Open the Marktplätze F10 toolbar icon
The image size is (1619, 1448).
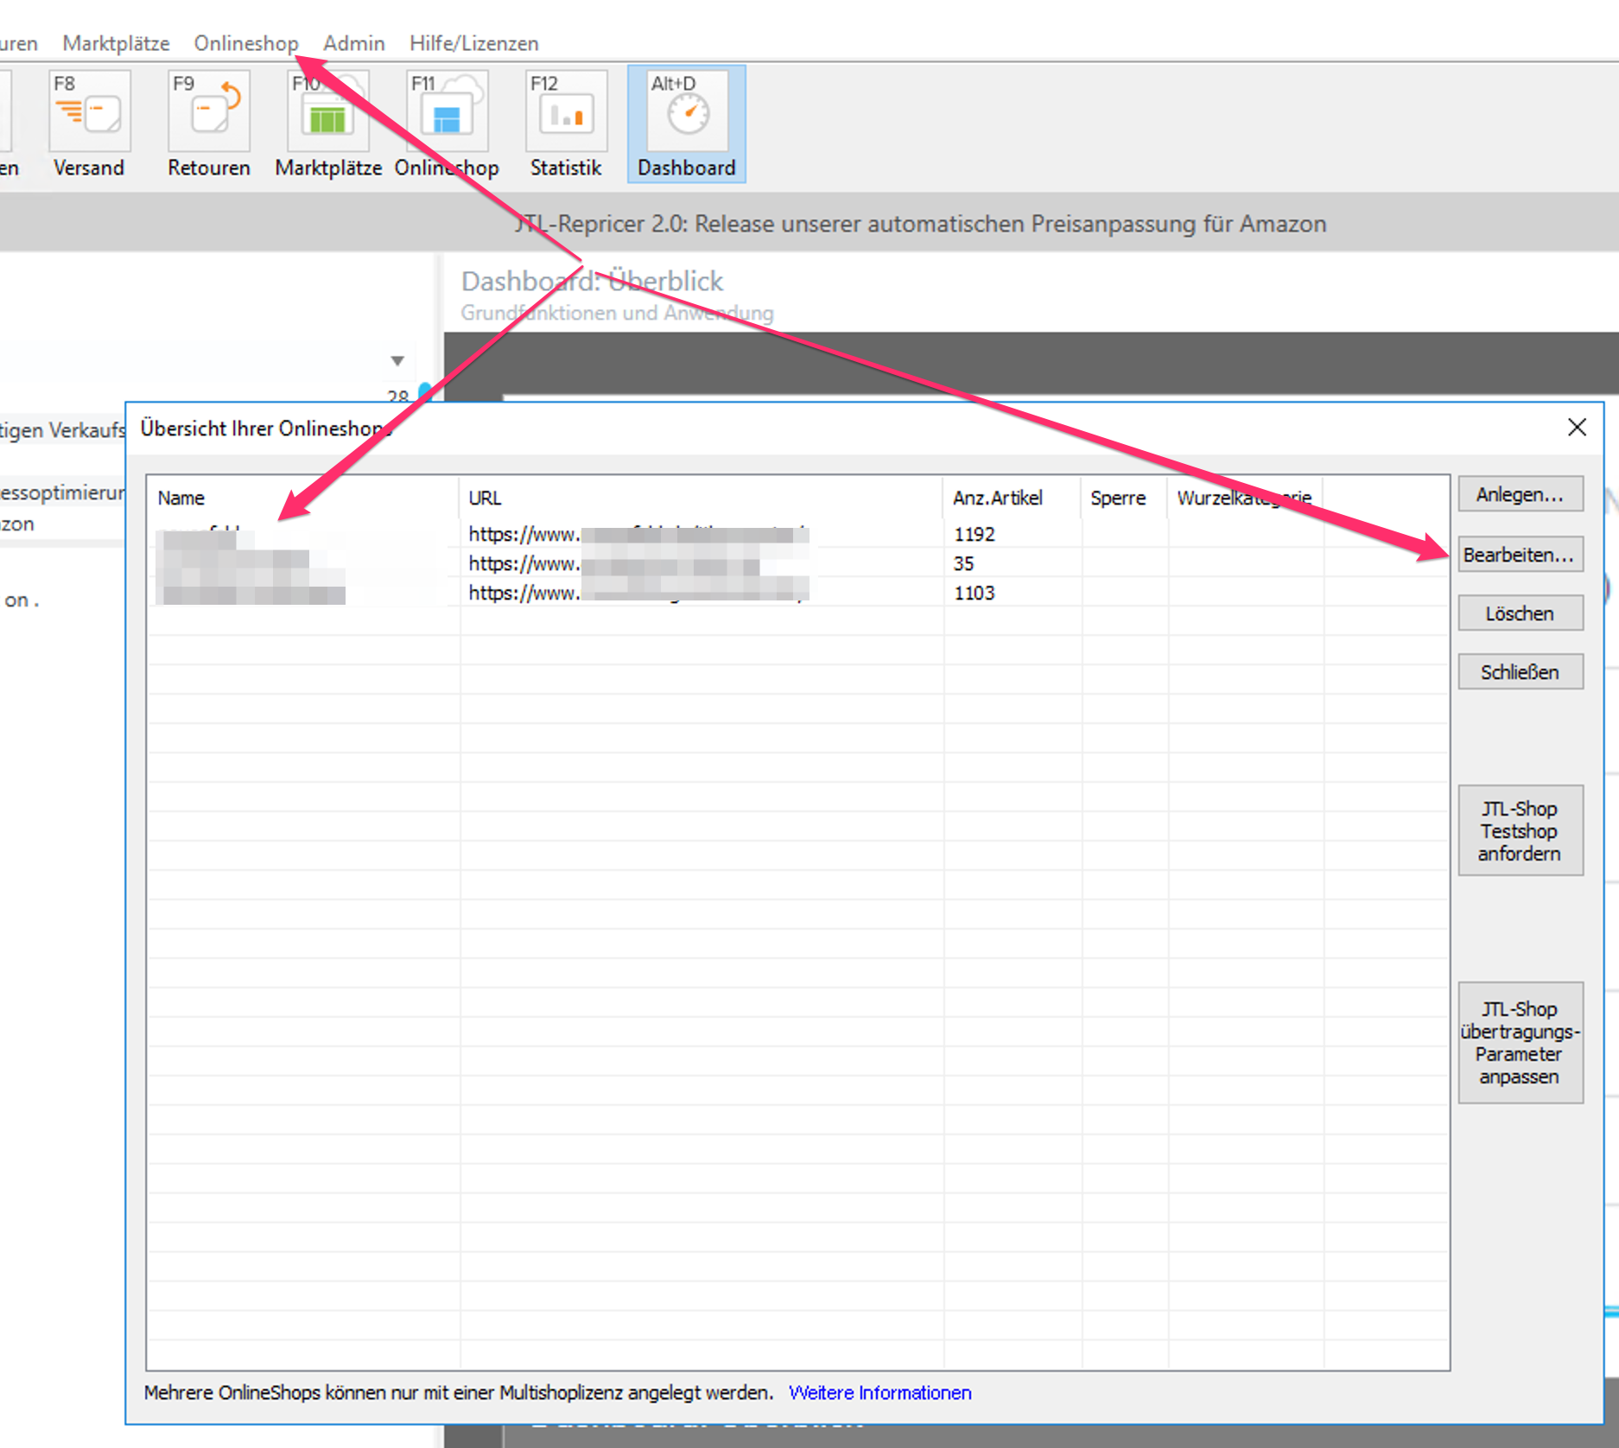click(328, 124)
